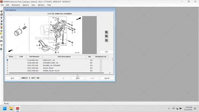Tick shopping list box for PUMP ASSY., OIL

101,60
